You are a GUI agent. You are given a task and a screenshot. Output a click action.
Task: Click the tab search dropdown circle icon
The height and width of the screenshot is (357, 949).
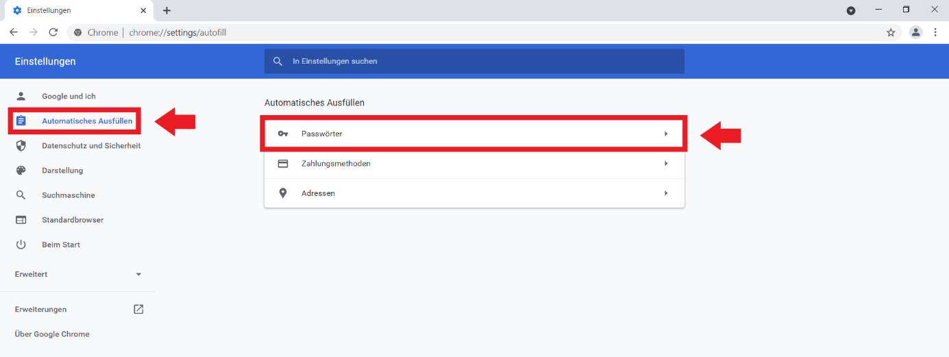[x=851, y=10]
